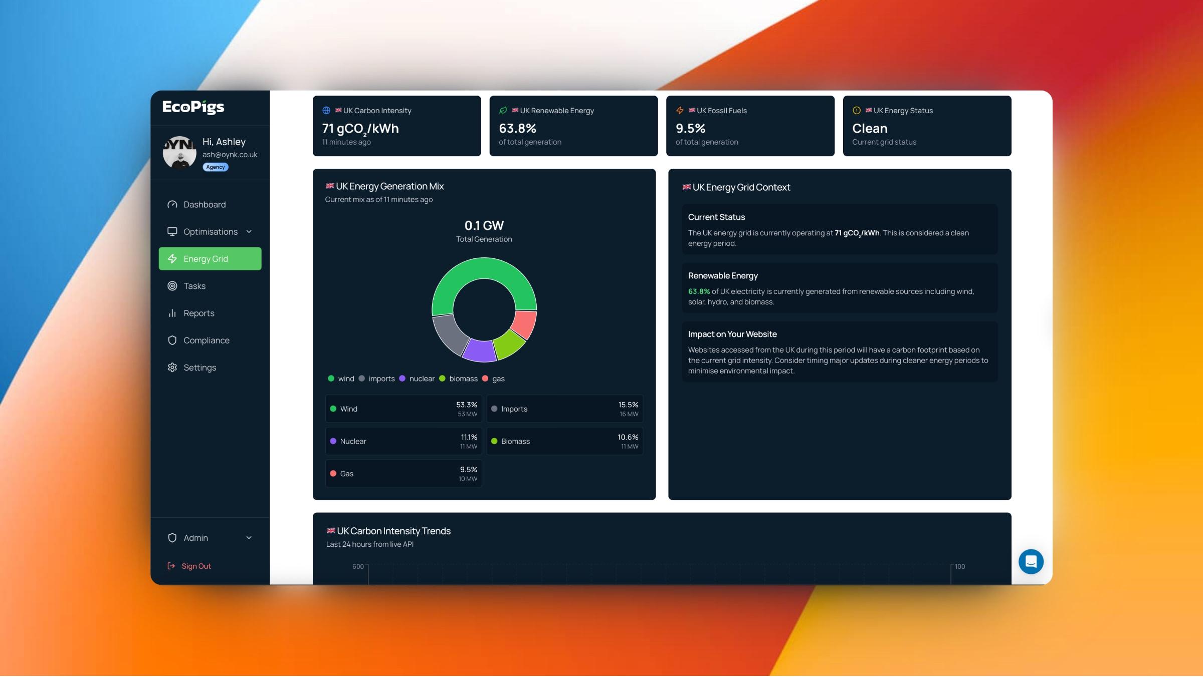The width and height of the screenshot is (1203, 677).
Task: Click the Sign Out link
Action: coord(196,566)
